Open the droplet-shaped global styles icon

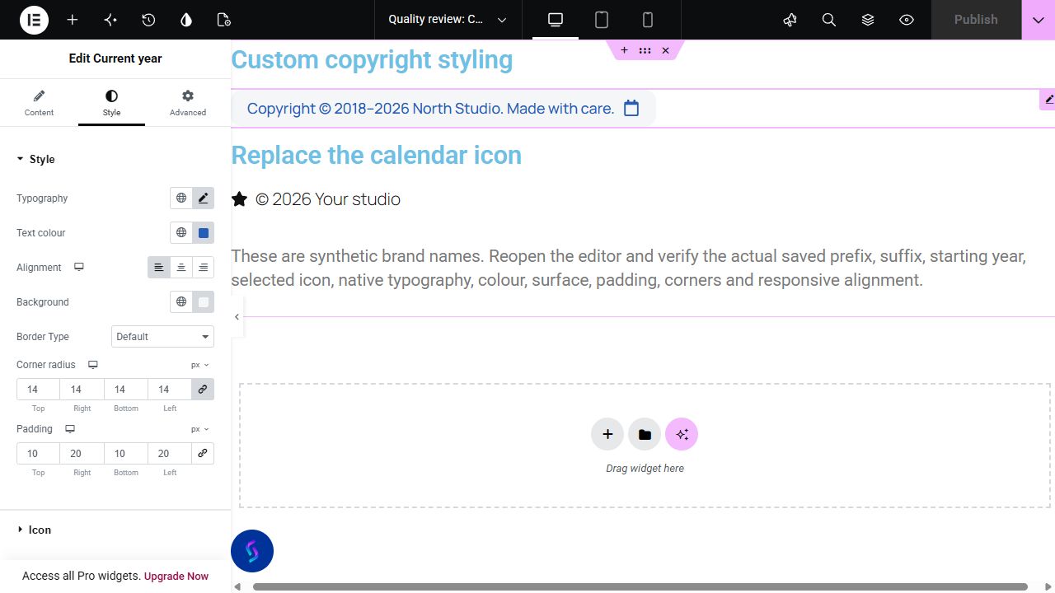click(x=186, y=20)
